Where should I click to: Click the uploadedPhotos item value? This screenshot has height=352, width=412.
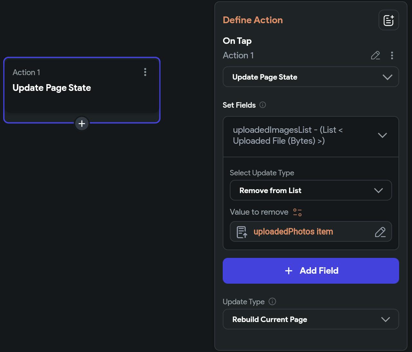[x=293, y=232]
